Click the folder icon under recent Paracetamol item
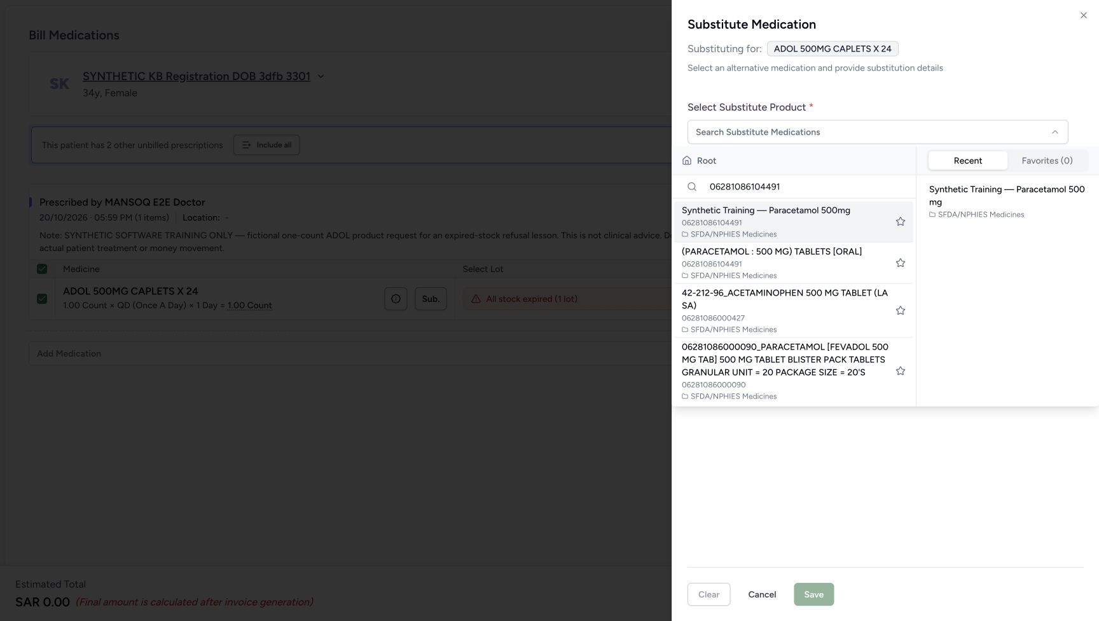The width and height of the screenshot is (1099, 621). coord(932,215)
